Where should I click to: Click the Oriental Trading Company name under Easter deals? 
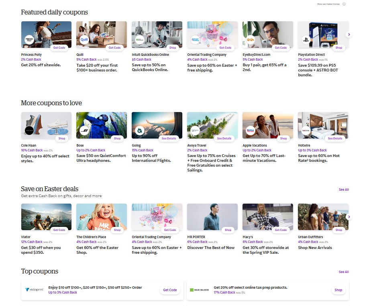coord(151,237)
